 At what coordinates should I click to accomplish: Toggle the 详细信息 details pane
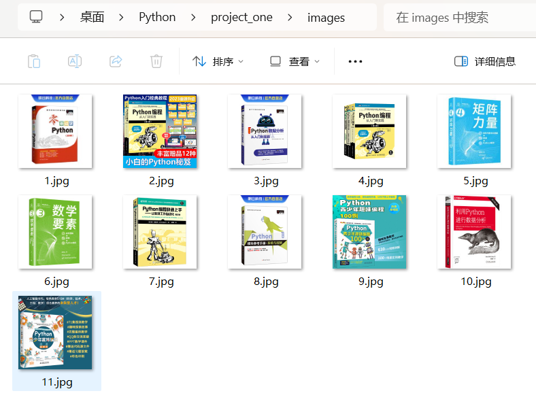[485, 61]
